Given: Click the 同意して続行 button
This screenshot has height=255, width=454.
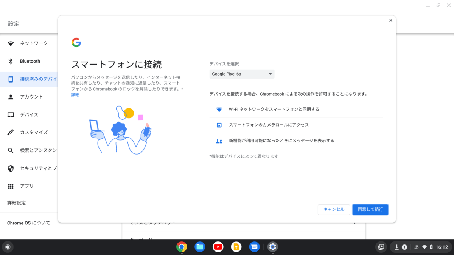Looking at the screenshot, I should (370, 209).
